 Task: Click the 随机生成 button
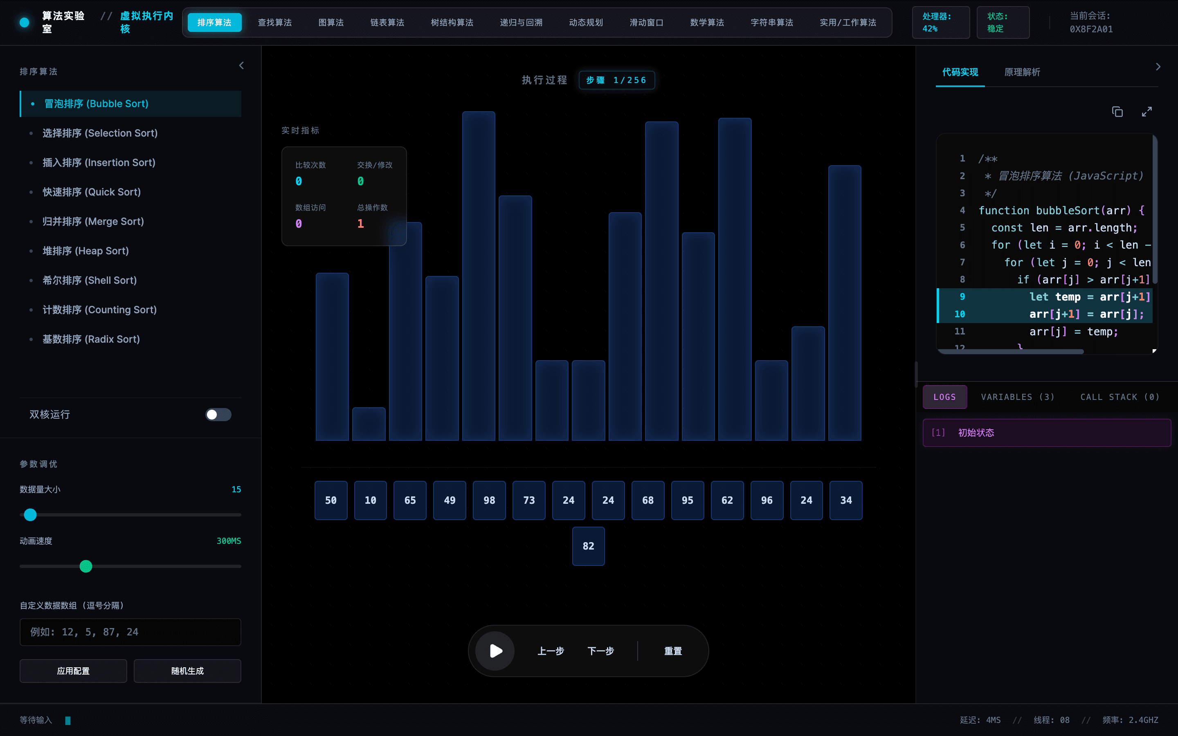[x=187, y=671]
